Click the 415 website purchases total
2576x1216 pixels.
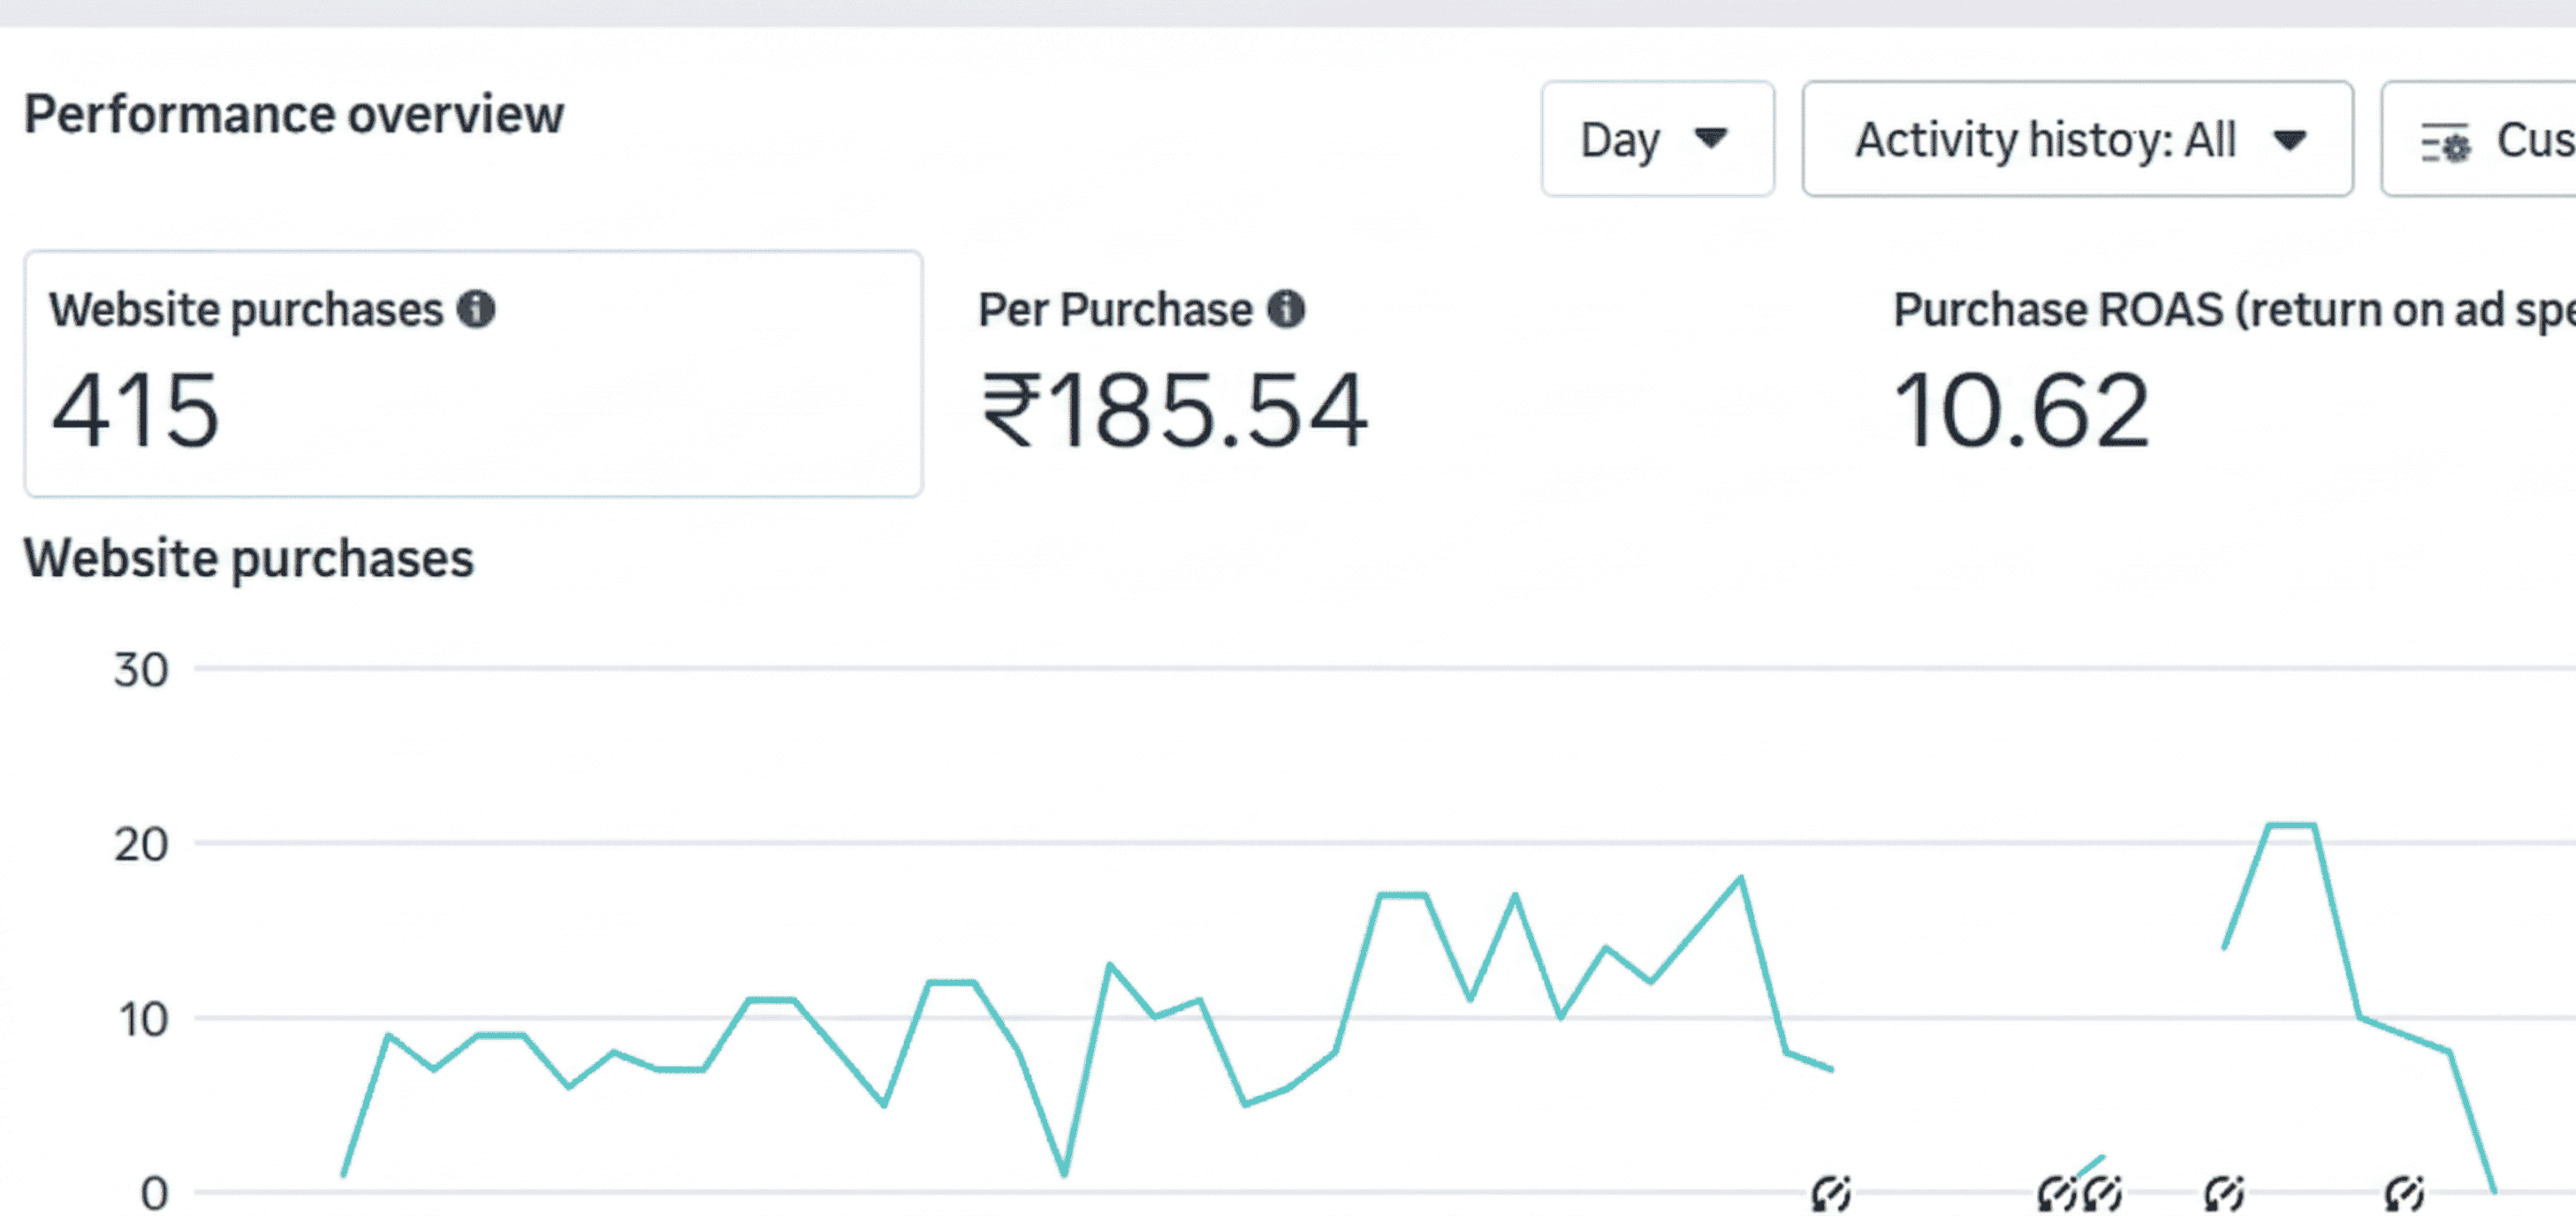[x=135, y=410]
